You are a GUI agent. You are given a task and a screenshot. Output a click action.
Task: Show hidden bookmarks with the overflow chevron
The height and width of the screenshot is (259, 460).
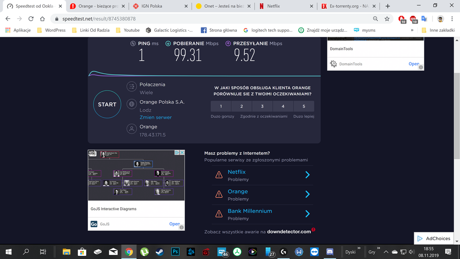(x=412, y=30)
